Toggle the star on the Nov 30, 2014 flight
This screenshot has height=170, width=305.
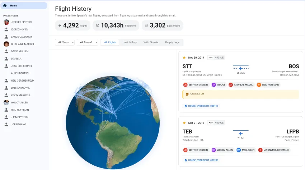[x=184, y=58]
